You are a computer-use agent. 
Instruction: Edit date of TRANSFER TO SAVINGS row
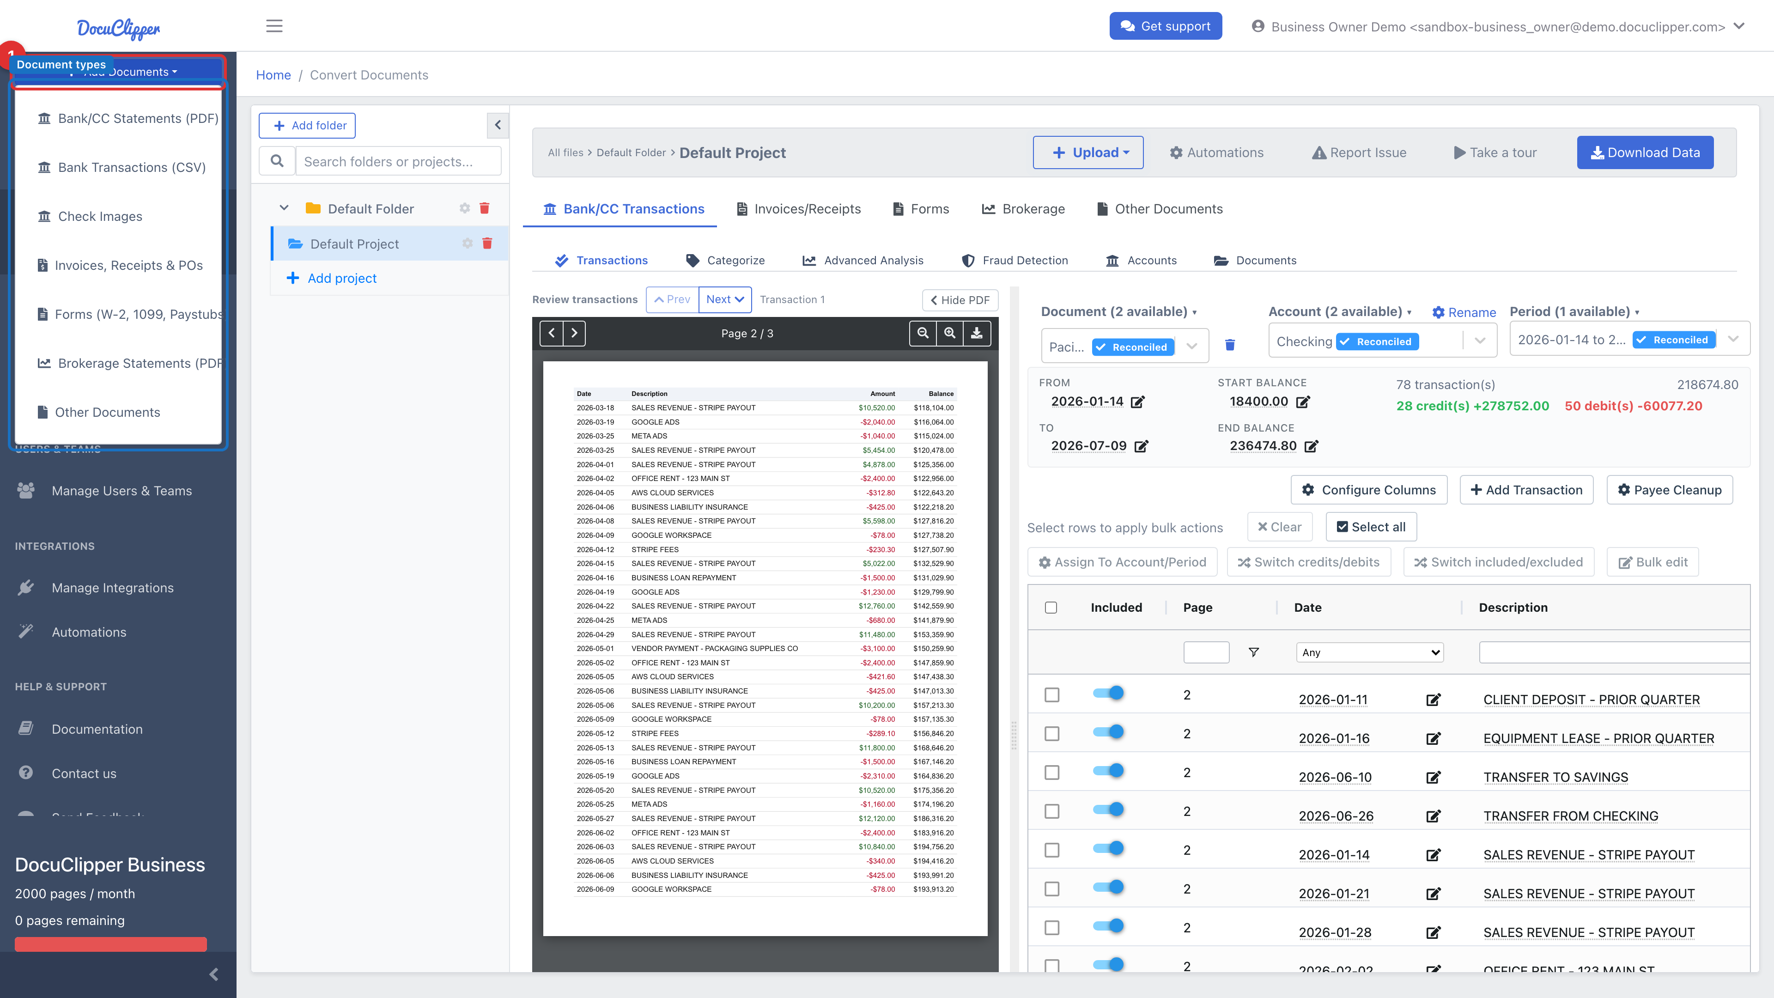1433,778
